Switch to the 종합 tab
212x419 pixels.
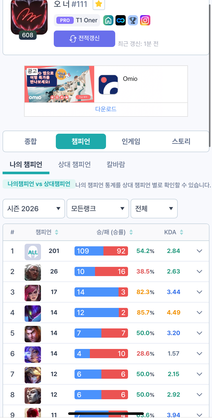tap(30, 141)
